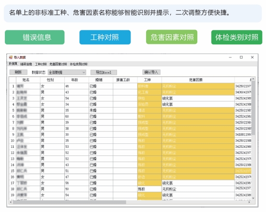Select row header number 1
Screen dimensions: 266x212
pos(13,86)
